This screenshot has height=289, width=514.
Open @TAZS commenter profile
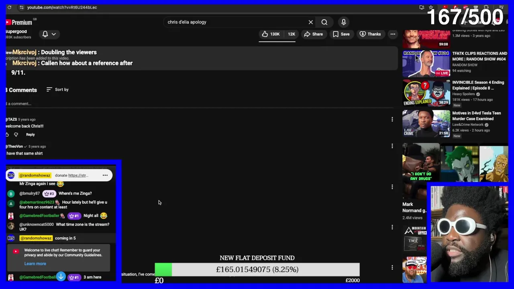[x=11, y=119]
